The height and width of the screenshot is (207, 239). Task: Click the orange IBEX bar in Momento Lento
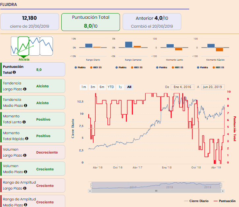[x=179, y=49]
